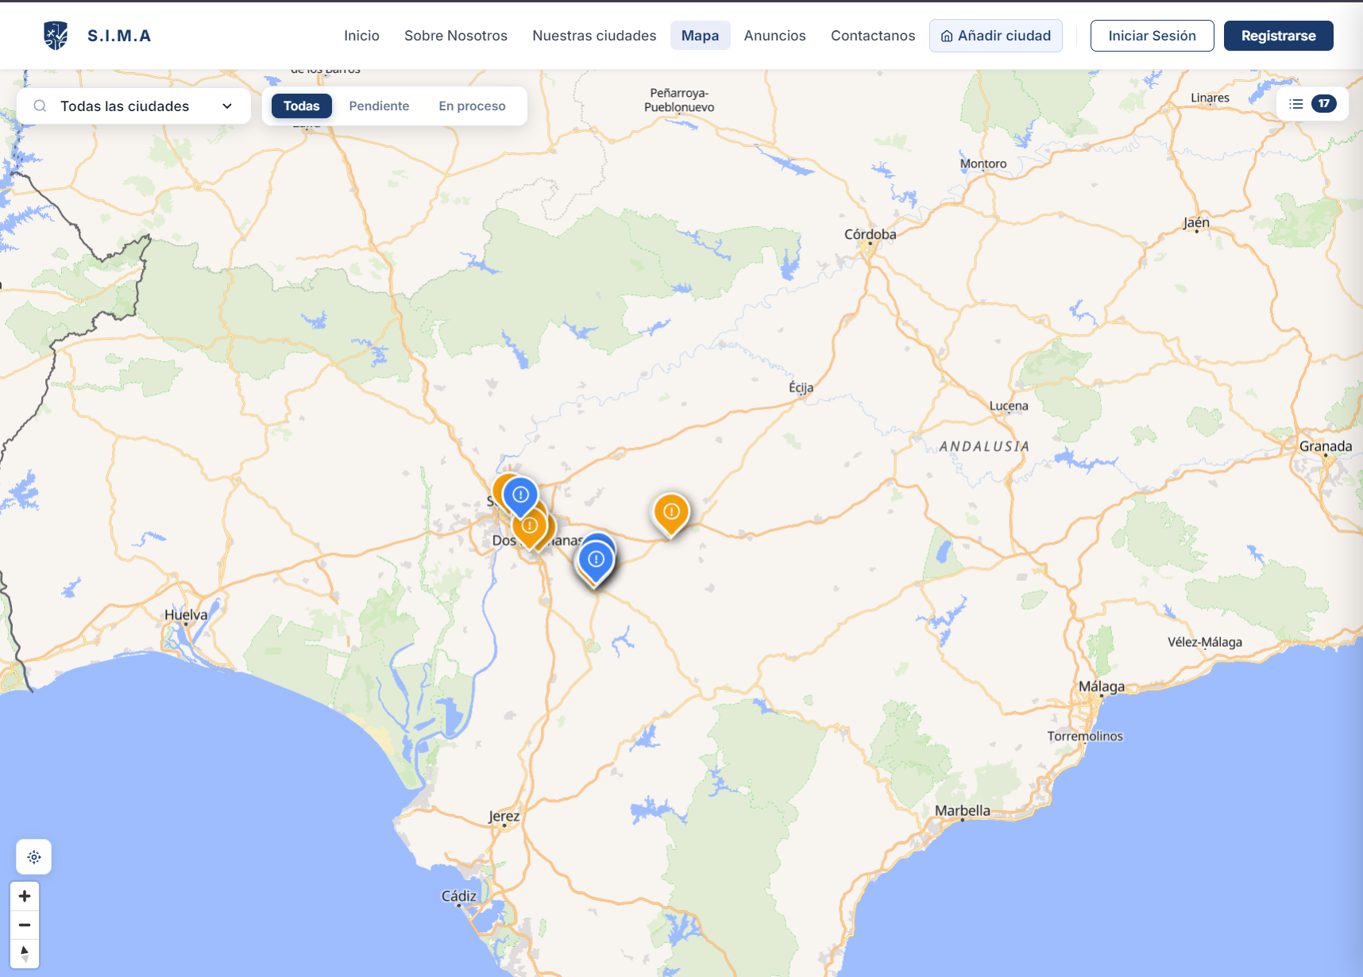The height and width of the screenshot is (977, 1363).
Task: Click the Torremolinos label on the coast
Action: [x=1085, y=737]
